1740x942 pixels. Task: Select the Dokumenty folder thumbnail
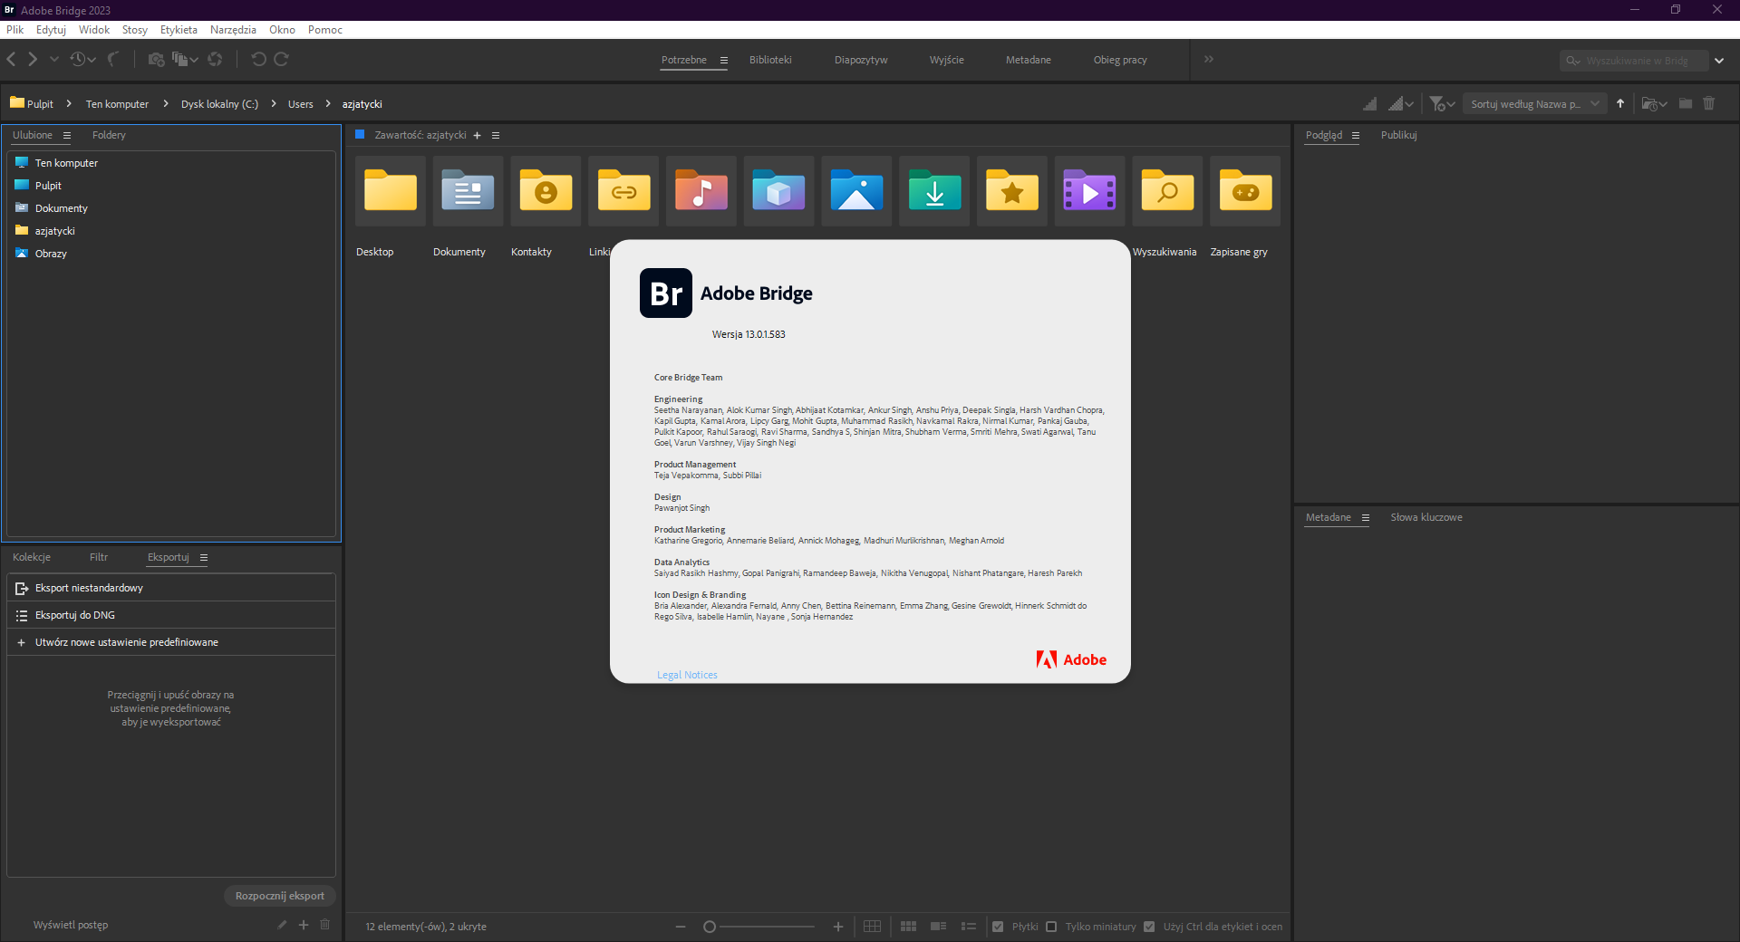pyautogui.click(x=468, y=191)
